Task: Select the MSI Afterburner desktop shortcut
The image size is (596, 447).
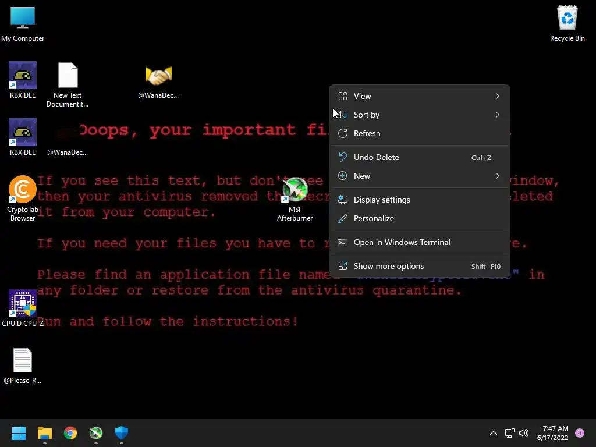Action: point(295,200)
